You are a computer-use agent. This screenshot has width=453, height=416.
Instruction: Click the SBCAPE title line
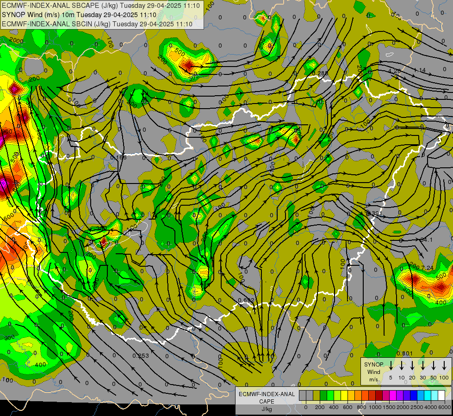pyautogui.click(x=101, y=6)
